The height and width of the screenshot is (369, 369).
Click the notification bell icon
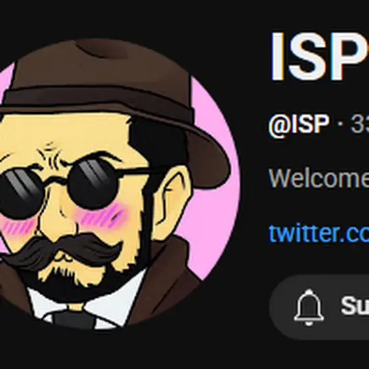click(309, 307)
